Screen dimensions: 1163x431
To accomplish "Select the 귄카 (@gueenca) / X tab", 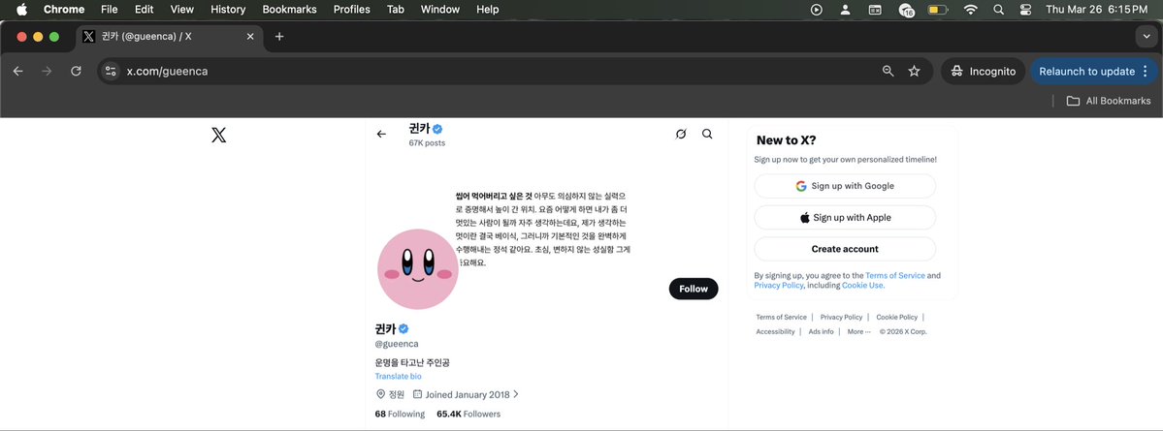I will 170,36.
